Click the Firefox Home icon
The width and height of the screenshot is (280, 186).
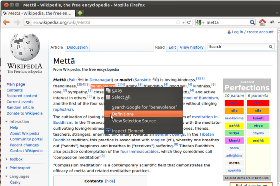[x=262, y=22]
